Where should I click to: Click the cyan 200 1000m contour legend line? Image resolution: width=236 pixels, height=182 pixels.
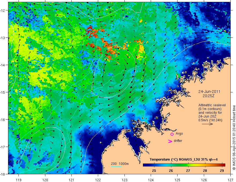(116, 166)
